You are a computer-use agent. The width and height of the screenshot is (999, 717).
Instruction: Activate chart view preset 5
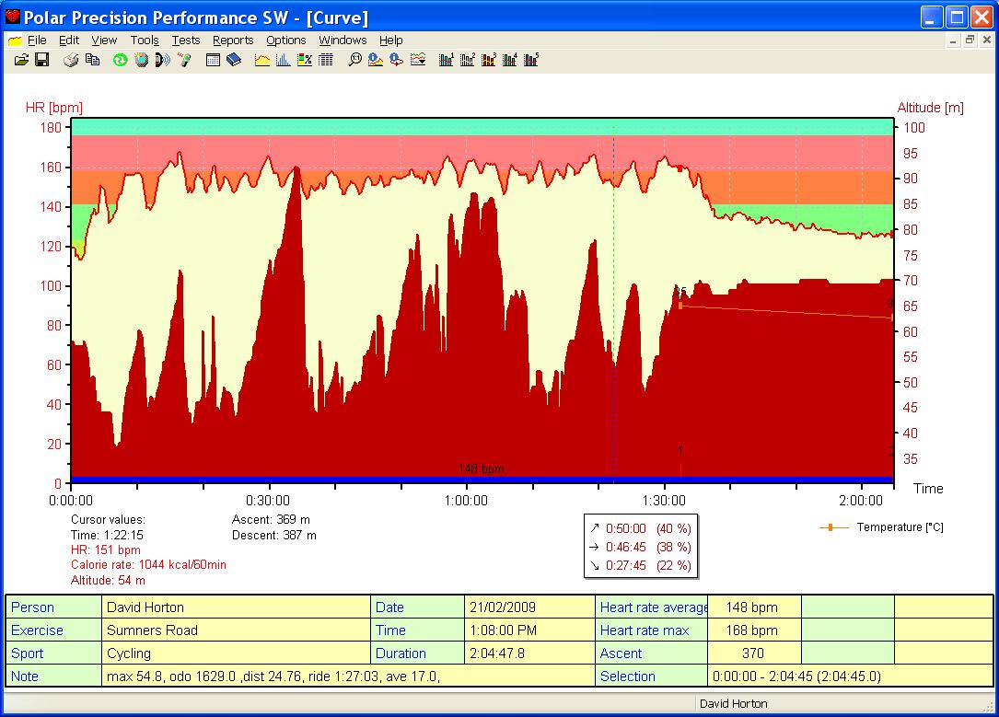[x=531, y=59]
